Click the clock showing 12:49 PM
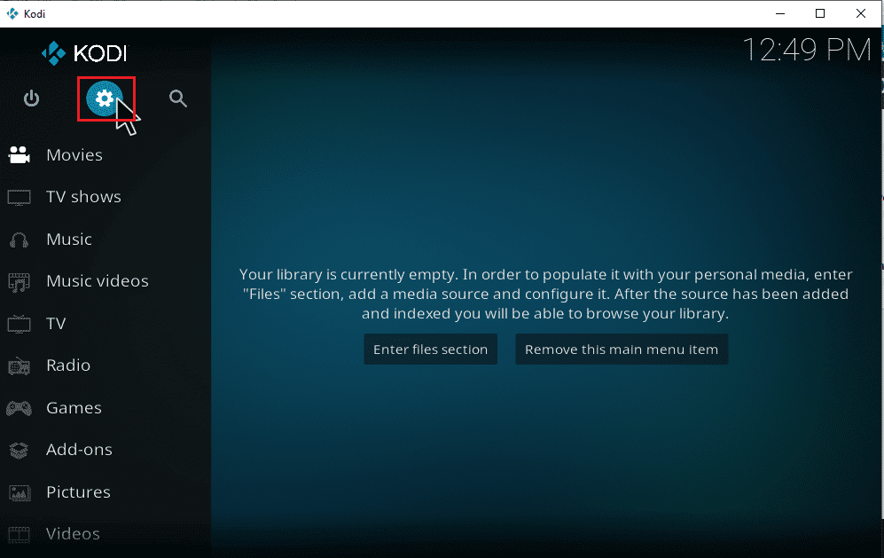 (x=807, y=51)
